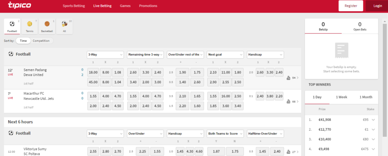Select Viktoriya Sumy win odds 2.55
Screen dimensions: 388x156
click(x=93, y=151)
